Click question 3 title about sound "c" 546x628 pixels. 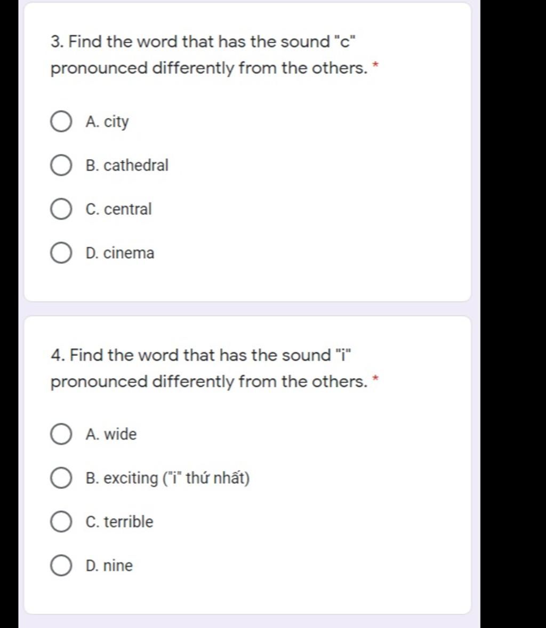[x=208, y=55]
